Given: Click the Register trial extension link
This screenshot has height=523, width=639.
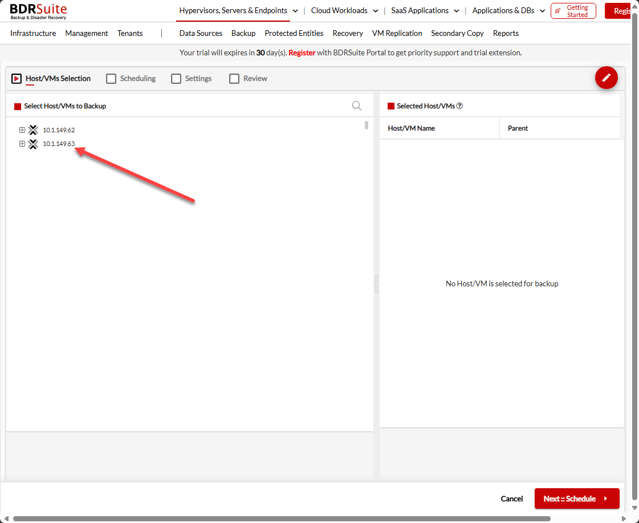Looking at the screenshot, I should (302, 52).
